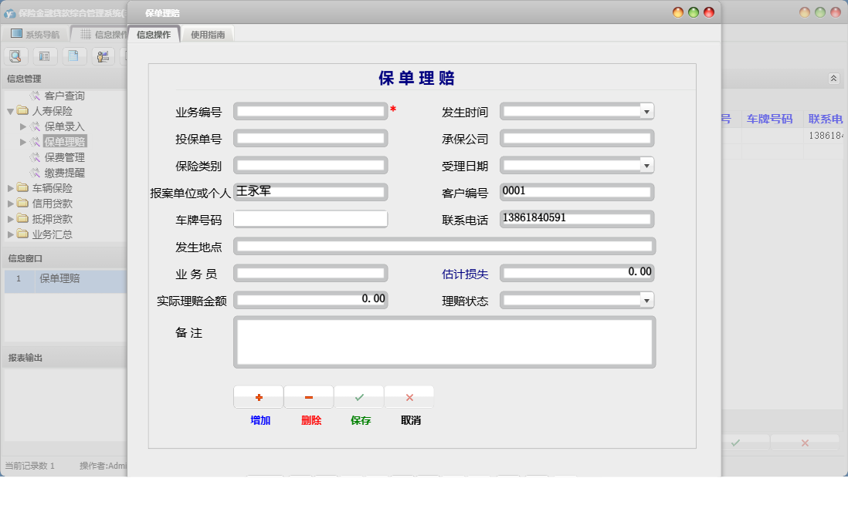Collapse the 保单理赔 panel with the chevron
Viewport: 848px width, 505px height.
pyautogui.click(x=833, y=78)
